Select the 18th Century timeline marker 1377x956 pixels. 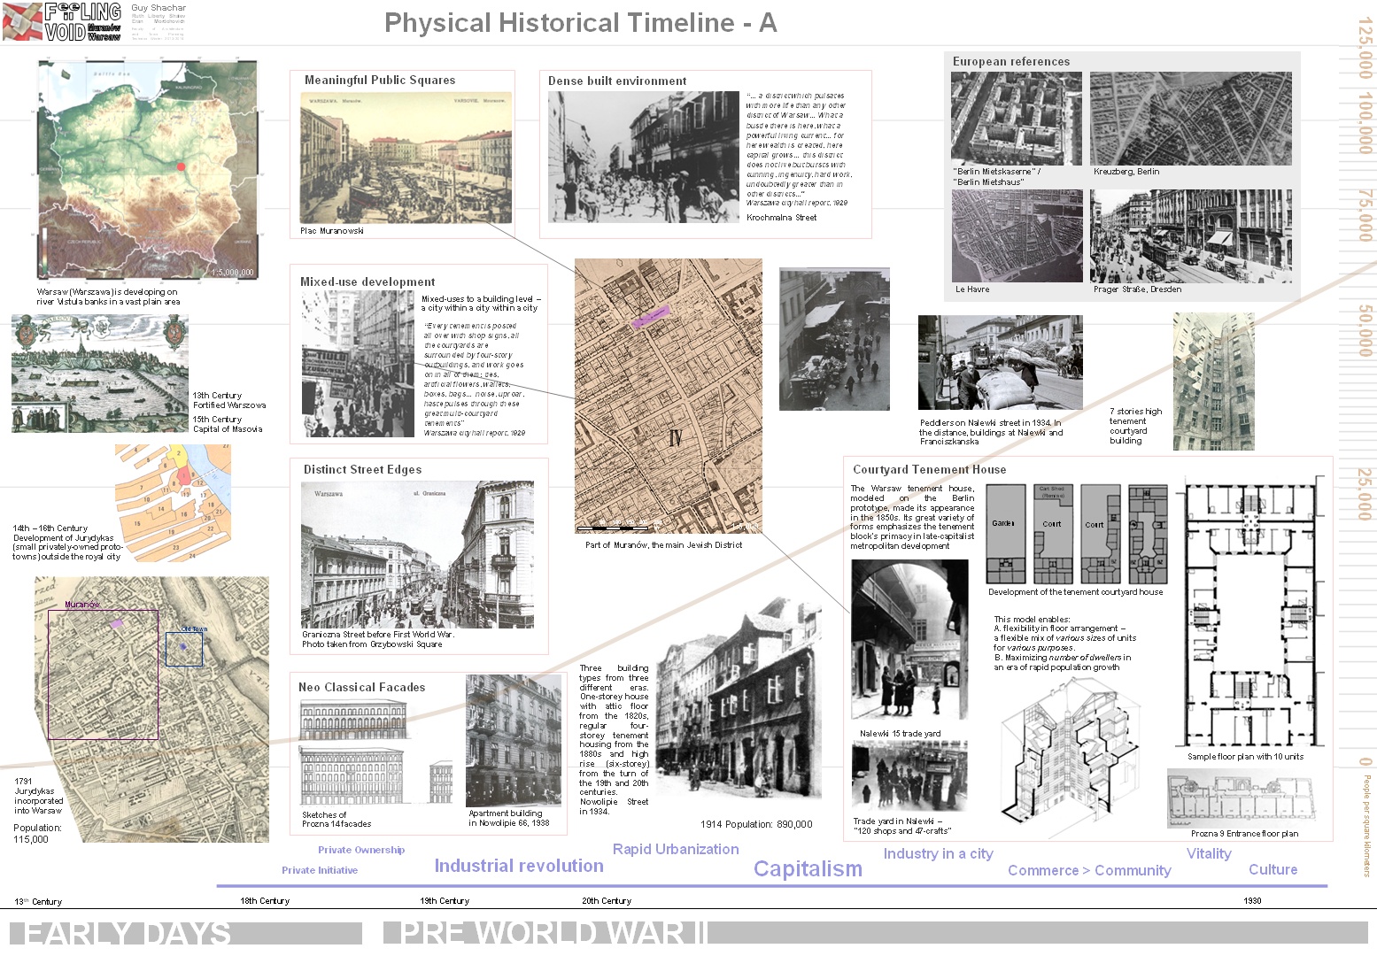[x=265, y=901]
